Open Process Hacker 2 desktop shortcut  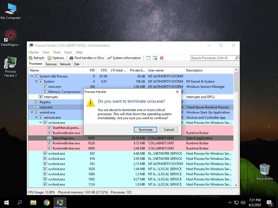click(11, 67)
